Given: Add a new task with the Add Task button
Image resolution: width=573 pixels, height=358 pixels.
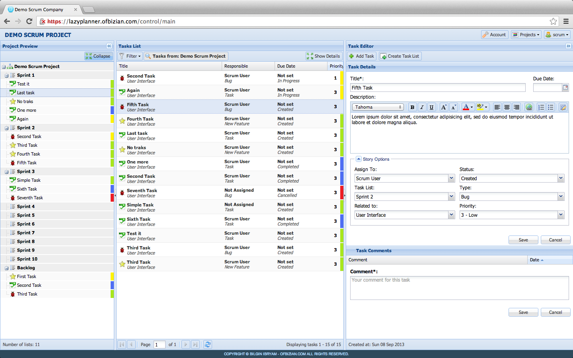Looking at the screenshot, I should tap(361, 56).
